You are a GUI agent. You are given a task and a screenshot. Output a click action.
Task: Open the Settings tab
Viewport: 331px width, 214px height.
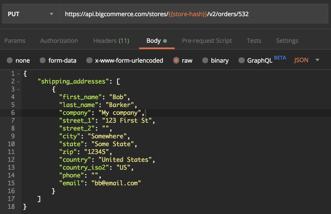pyautogui.click(x=287, y=41)
